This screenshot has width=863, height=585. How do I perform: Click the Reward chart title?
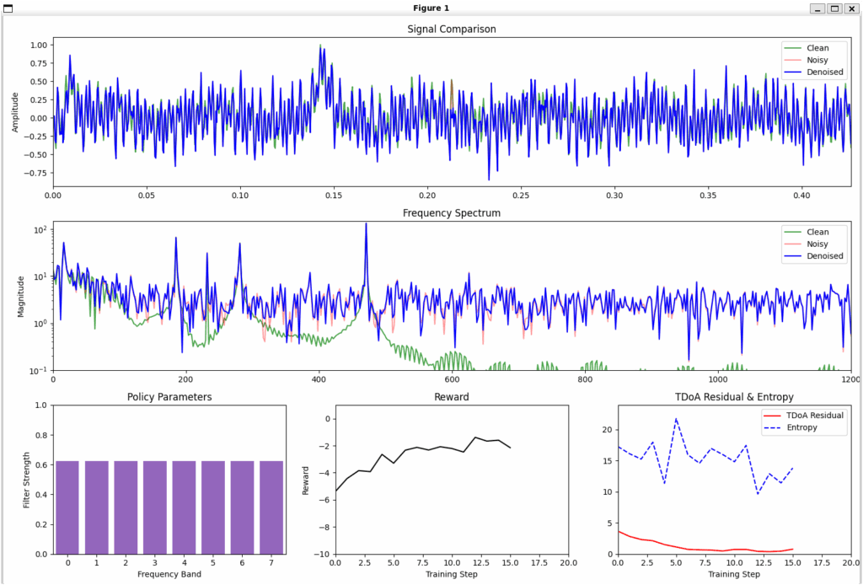[x=452, y=397]
